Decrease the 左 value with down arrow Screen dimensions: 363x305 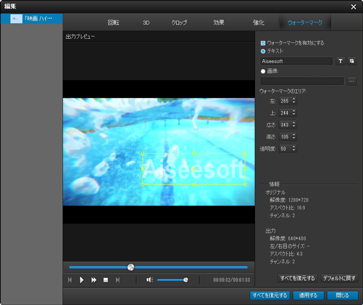294,103
